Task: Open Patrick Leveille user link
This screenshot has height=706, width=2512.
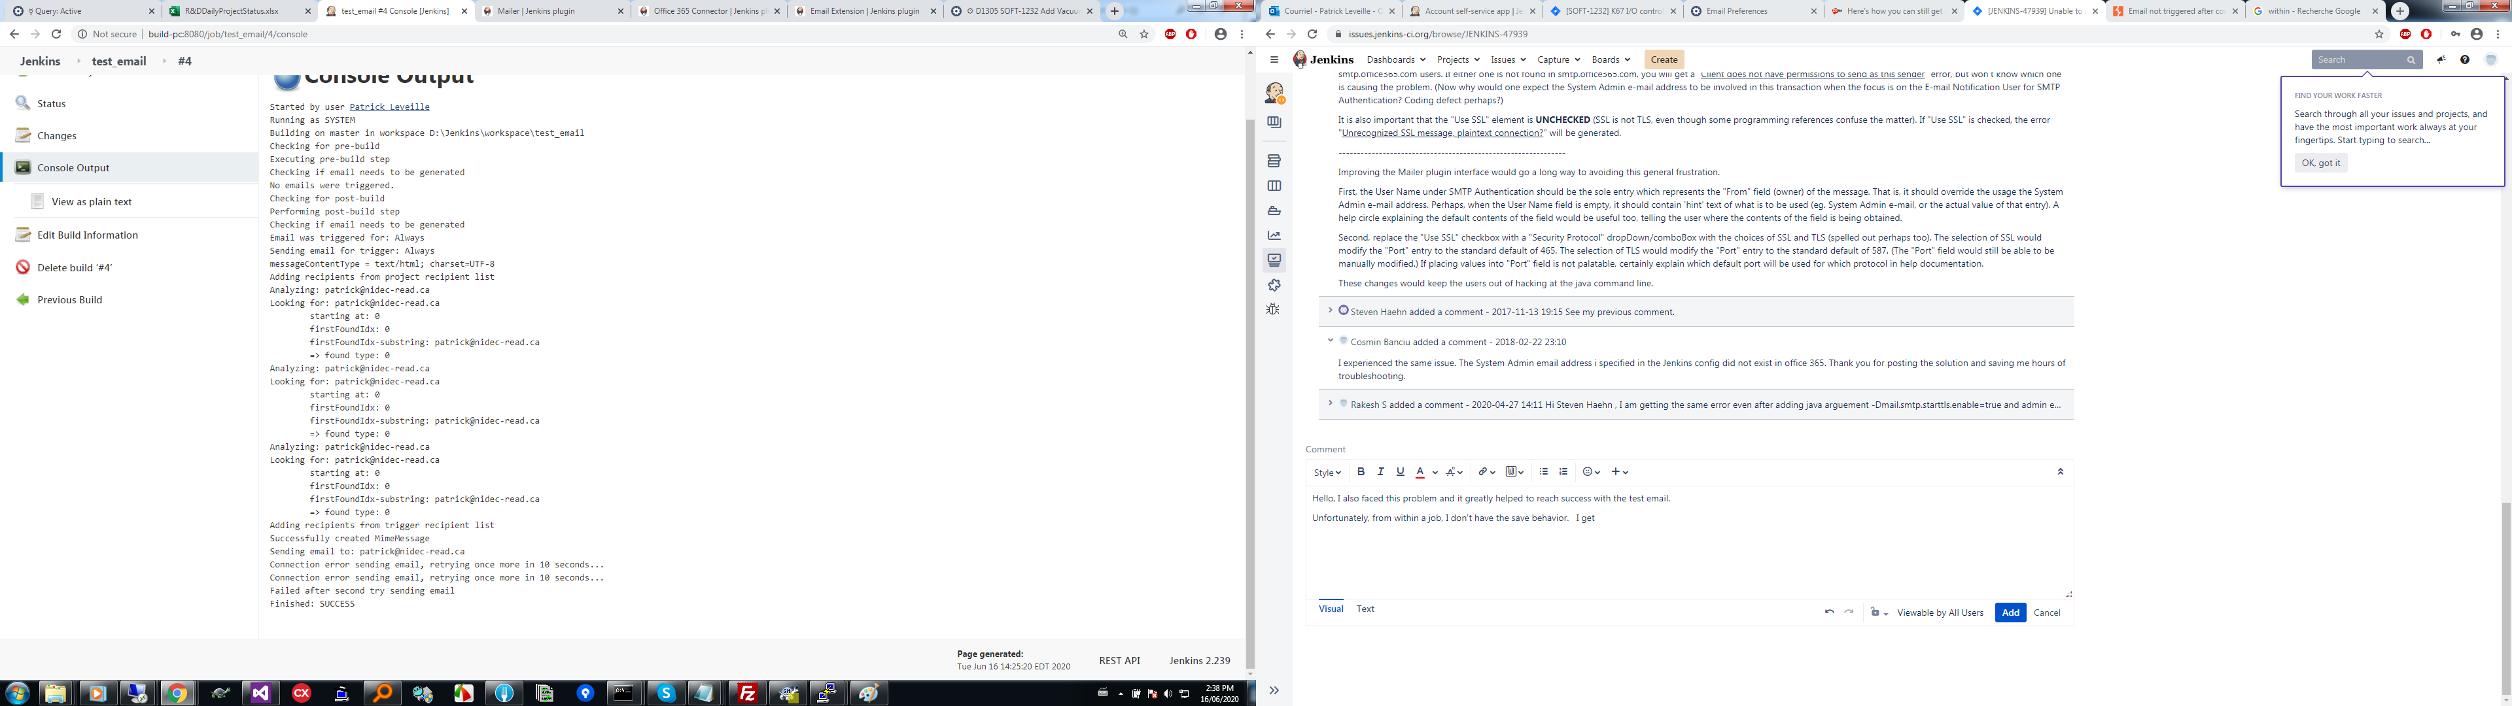Action: tap(389, 107)
